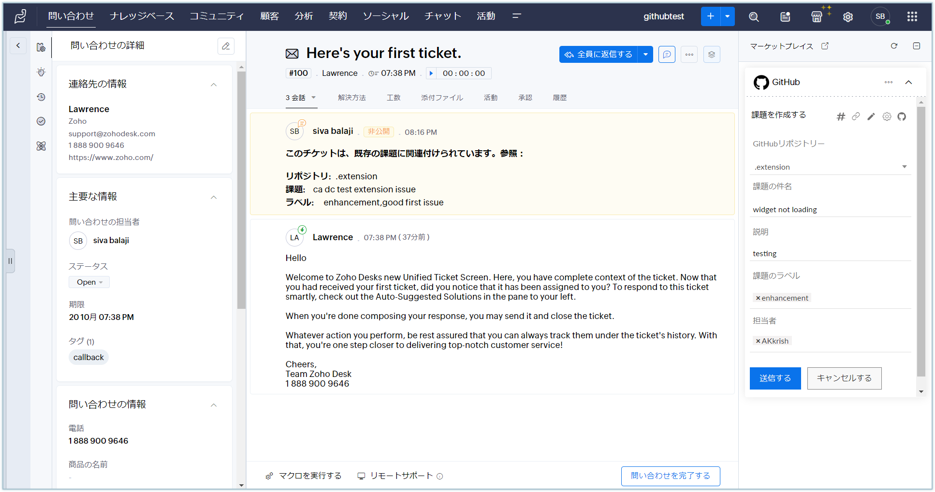This screenshot has width=935, height=492.
Task: Remove the AKkrish assignee tag
Action: (x=758, y=341)
